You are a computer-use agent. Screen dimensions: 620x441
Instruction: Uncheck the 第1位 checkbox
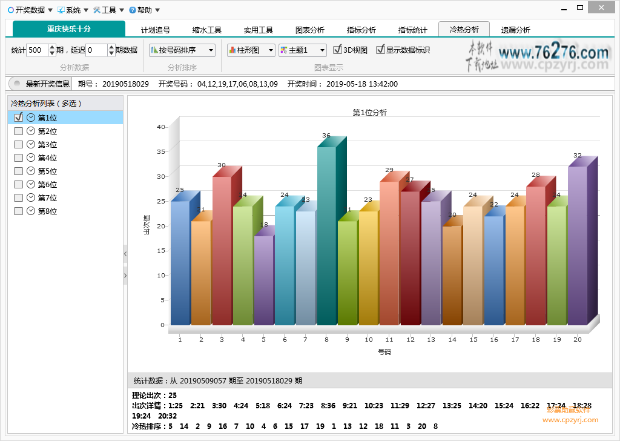click(18, 118)
